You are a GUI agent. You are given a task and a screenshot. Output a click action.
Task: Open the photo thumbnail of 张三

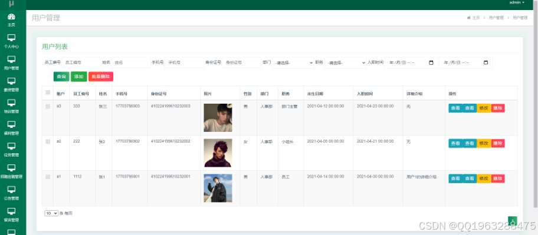pyautogui.click(x=218, y=118)
